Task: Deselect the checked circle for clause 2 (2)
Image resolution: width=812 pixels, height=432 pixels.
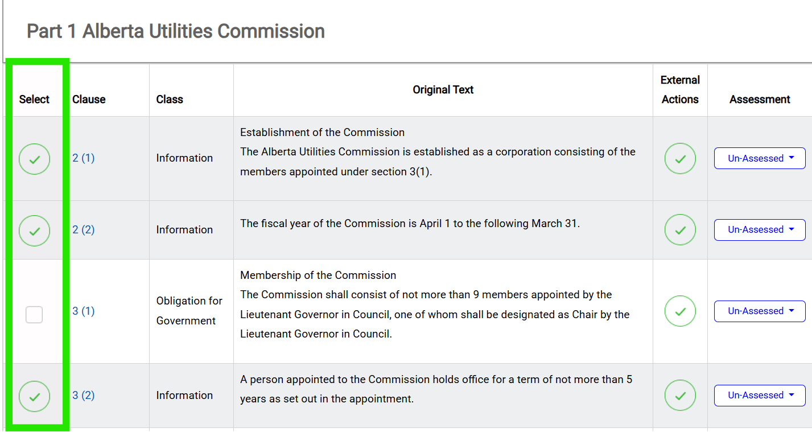Action: pos(34,231)
